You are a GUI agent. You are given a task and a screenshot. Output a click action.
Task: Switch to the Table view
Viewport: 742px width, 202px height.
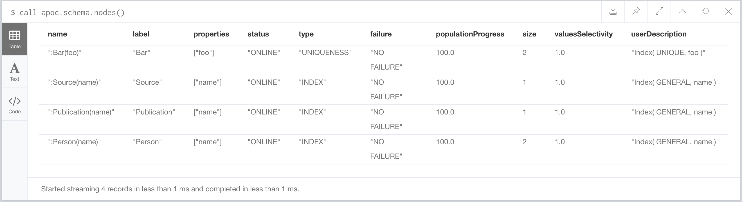click(14, 39)
